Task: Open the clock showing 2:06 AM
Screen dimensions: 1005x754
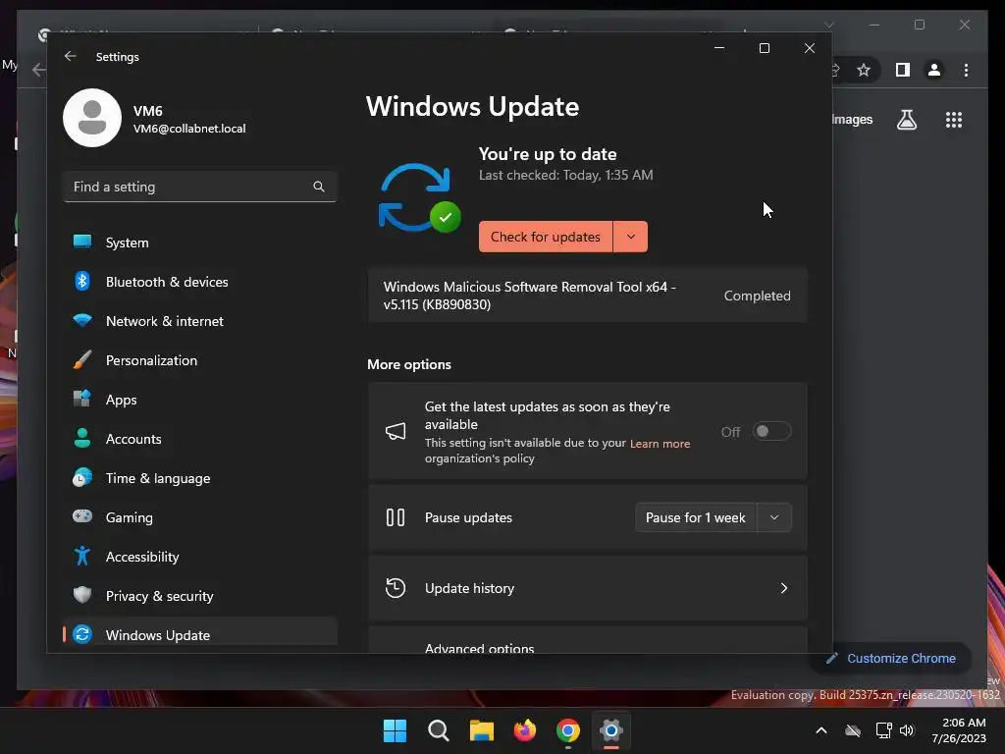Action: 959,730
